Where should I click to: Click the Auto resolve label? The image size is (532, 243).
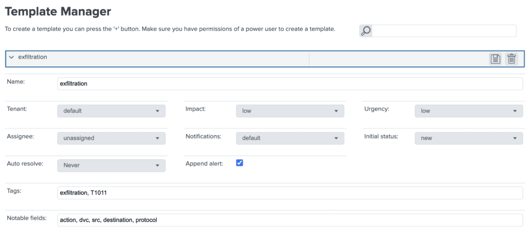coord(25,163)
